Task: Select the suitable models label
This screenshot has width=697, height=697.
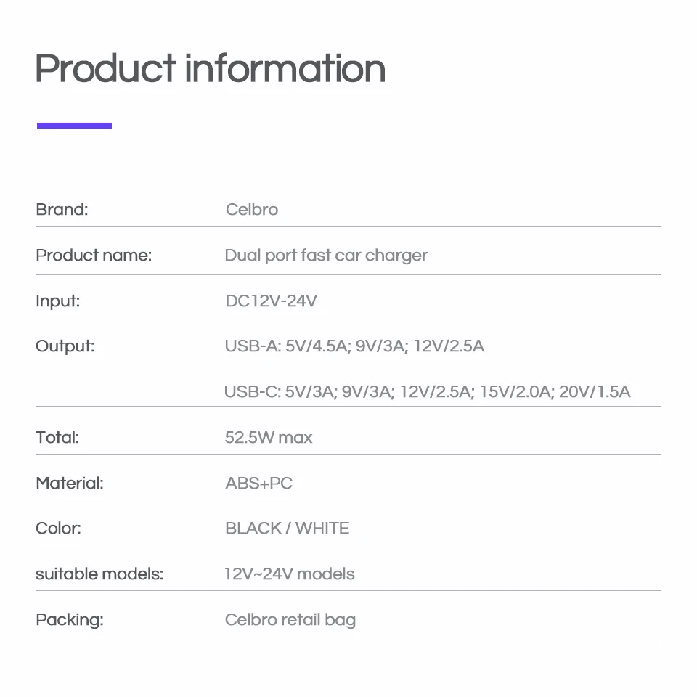Action: [x=99, y=574]
